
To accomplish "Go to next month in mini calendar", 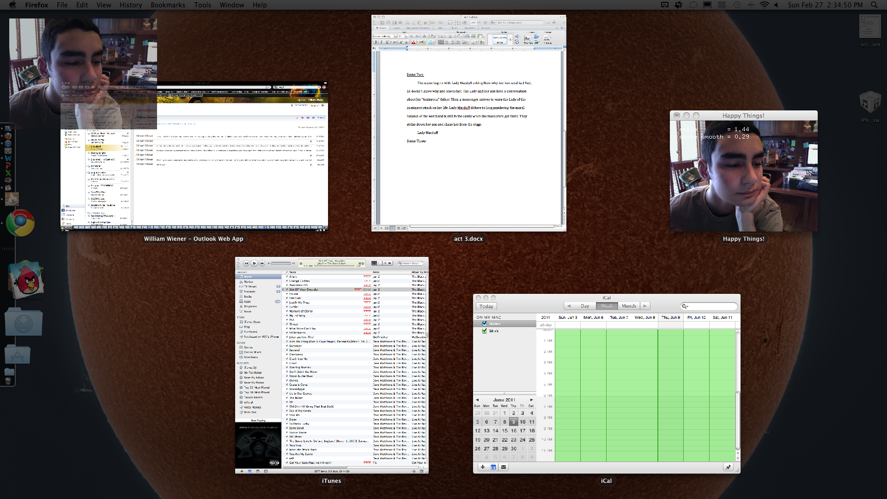I will 531,400.
